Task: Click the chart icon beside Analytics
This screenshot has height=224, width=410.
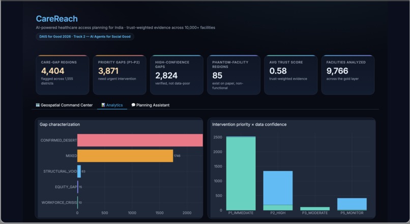Action: 103,105
